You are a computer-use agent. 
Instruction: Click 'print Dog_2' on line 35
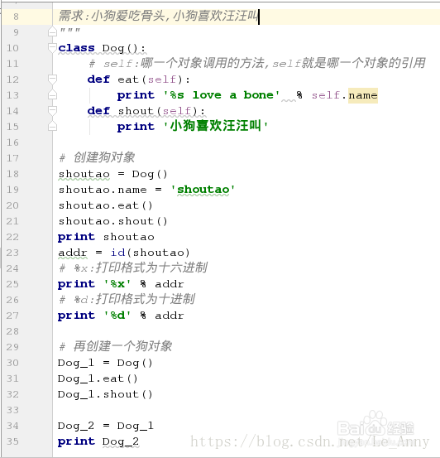[x=98, y=442]
